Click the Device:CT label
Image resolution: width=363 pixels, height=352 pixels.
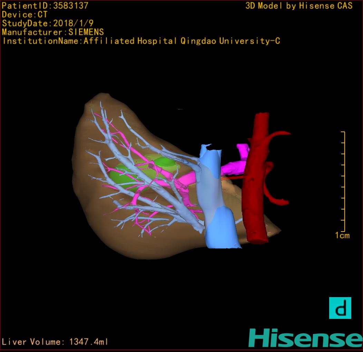coord(24,14)
